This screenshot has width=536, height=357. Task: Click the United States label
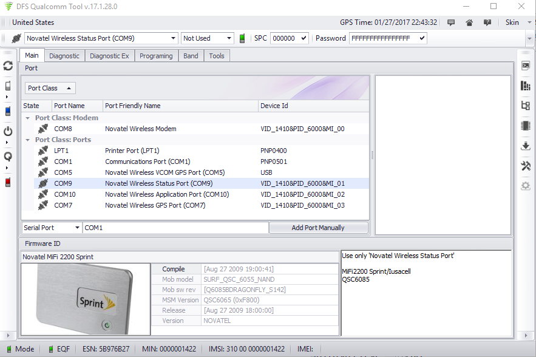click(33, 22)
